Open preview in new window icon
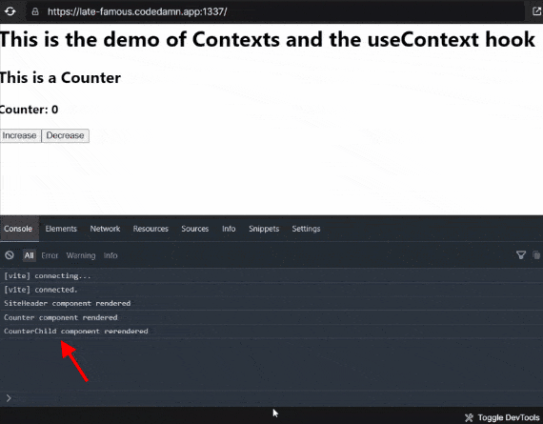Image resolution: width=543 pixels, height=424 pixels. coord(536,11)
